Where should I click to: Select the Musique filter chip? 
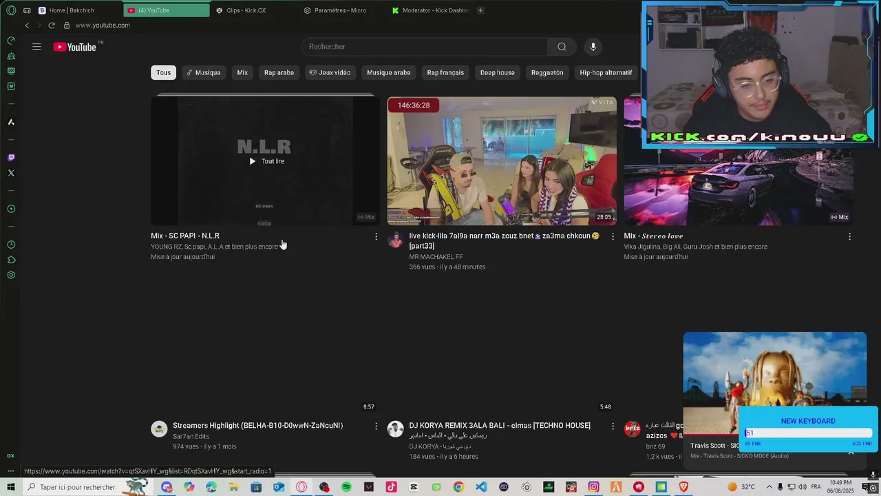click(203, 72)
